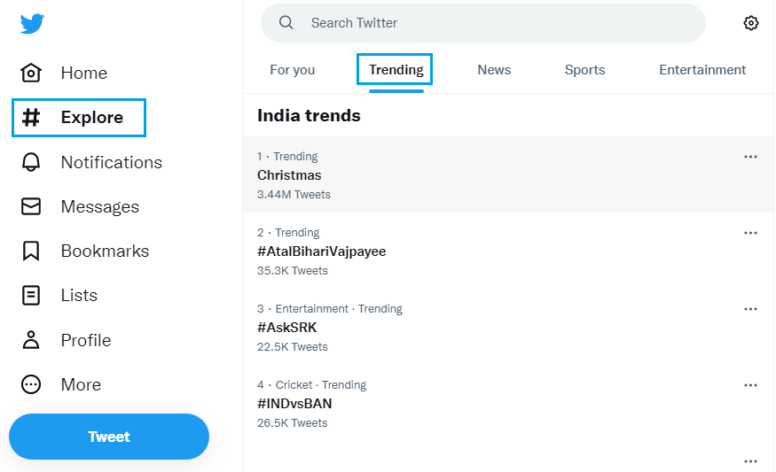Open three-dot menu beside #INDvsBAN trend
The width and height of the screenshot is (776, 472).
(750, 385)
